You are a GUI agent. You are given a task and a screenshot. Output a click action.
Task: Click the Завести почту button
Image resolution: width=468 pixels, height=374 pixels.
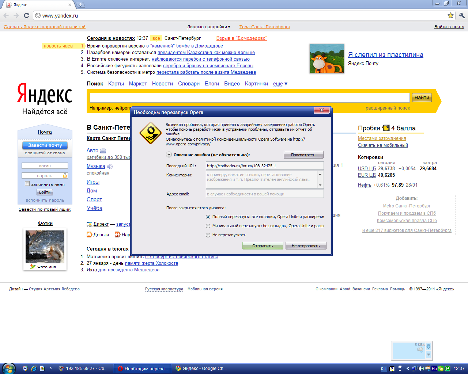[x=45, y=145]
